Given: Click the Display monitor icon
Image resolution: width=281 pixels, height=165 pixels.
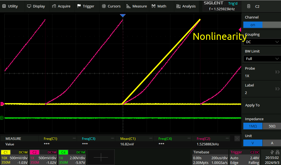Looking at the screenshot, I should [x=29, y=6].
